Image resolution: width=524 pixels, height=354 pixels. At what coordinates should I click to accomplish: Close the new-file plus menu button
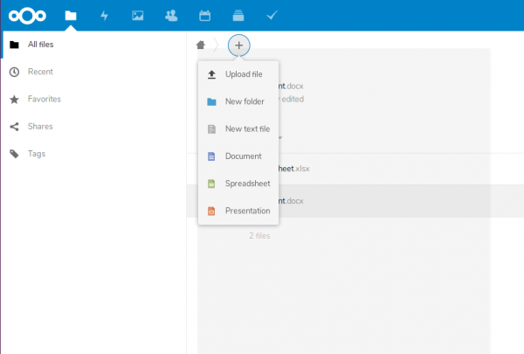coord(238,44)
